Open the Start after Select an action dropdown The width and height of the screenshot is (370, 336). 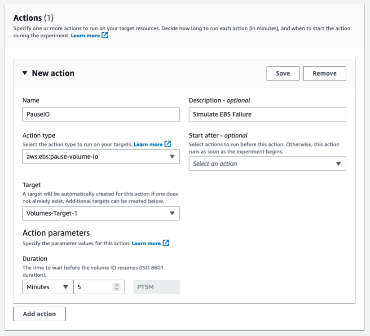(267, 164)
